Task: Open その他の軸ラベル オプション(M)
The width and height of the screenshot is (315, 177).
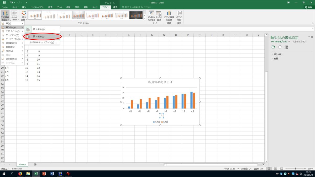Action: 42,42
